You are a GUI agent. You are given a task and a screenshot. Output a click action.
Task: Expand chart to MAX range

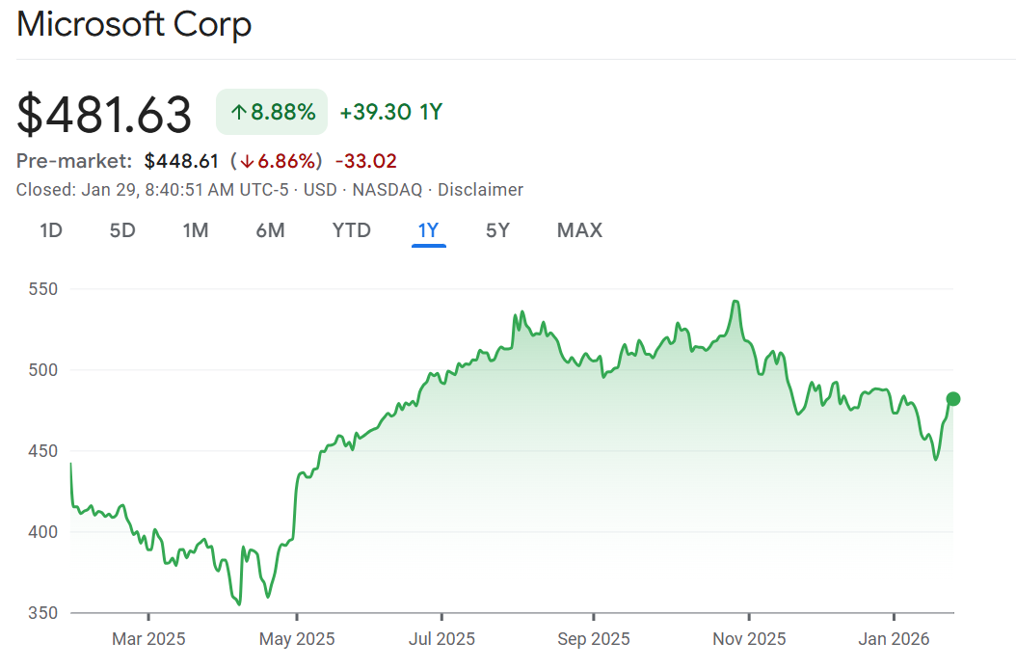pos(579,230)
